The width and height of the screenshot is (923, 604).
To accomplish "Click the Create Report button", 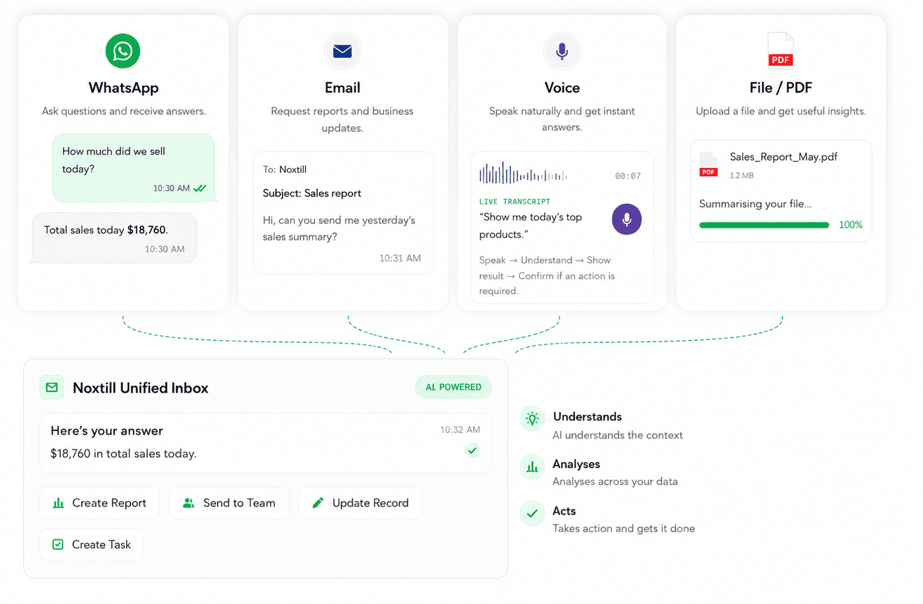I will click(99, 503).
